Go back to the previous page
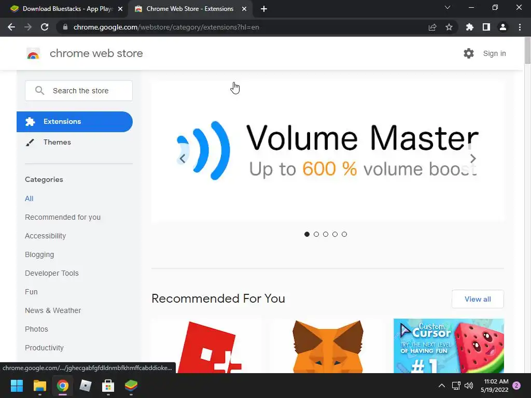This screenshot has width=531, height=398. (x=11, y=27)
